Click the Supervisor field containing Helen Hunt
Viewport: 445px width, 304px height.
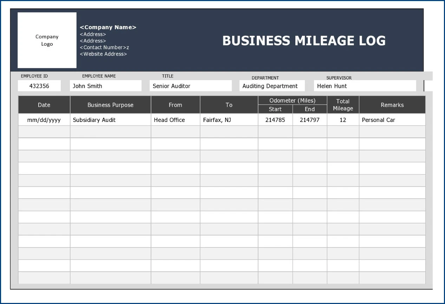tap(365, 86)
